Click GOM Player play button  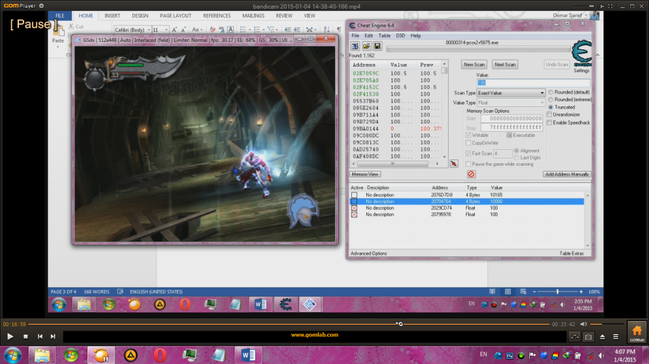(x=10, y=337)
